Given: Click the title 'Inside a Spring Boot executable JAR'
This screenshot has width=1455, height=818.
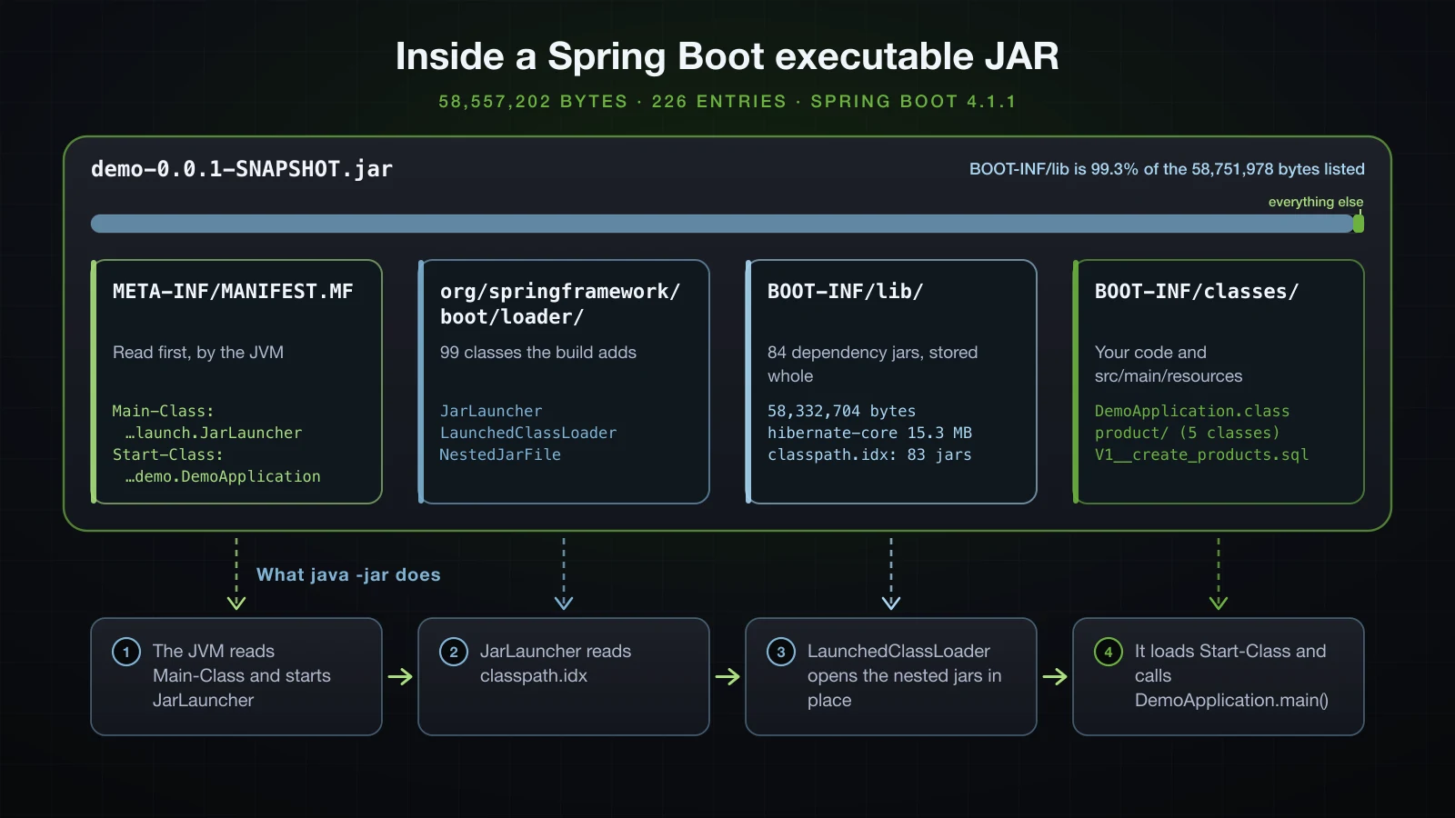Looking at the screenshot, I should click(727, 56).
